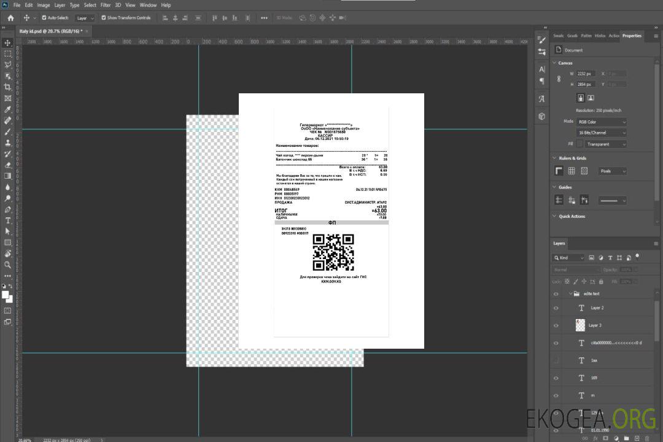Open the RGB Color mode dropdown
Image resolution: width=663 pixels, height=442 pixels.
click(602, 122)
